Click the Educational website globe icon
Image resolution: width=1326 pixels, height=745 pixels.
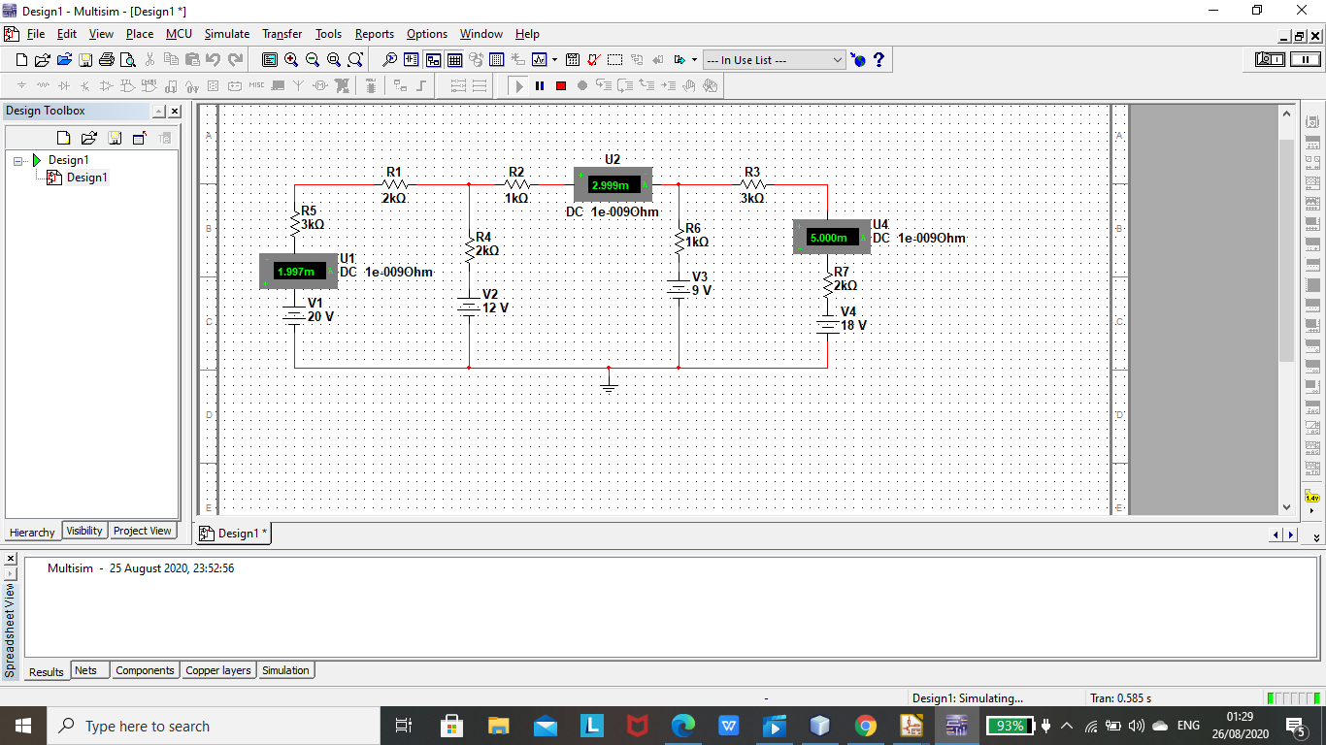[x=858, y=60]
